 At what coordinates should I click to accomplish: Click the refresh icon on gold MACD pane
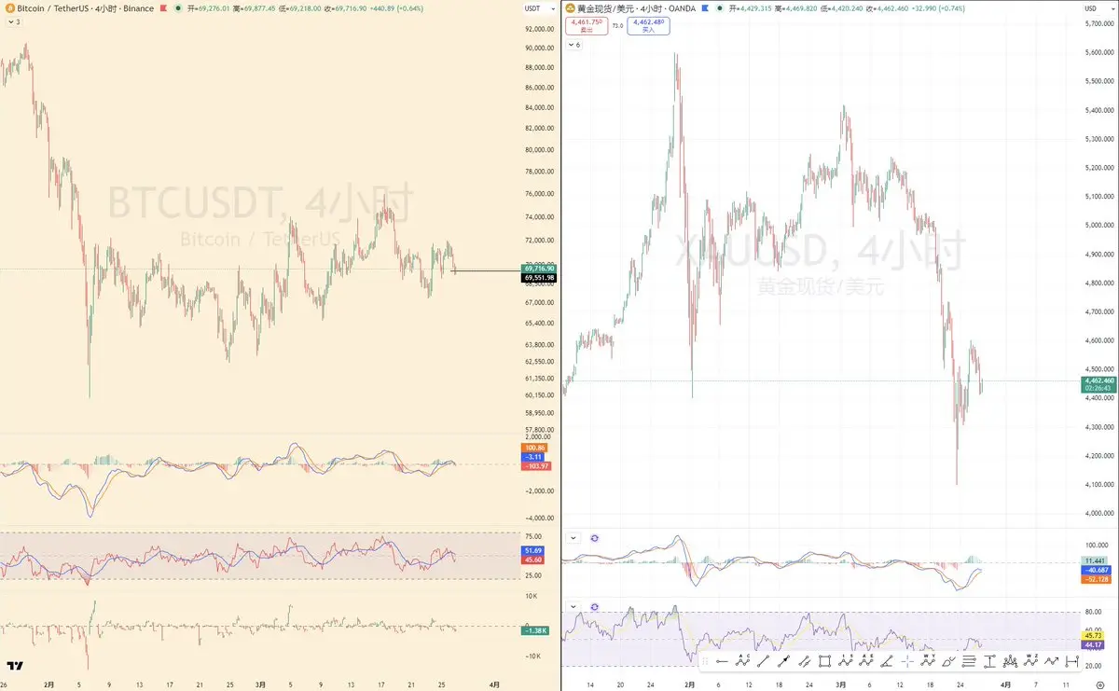(595, 538)
